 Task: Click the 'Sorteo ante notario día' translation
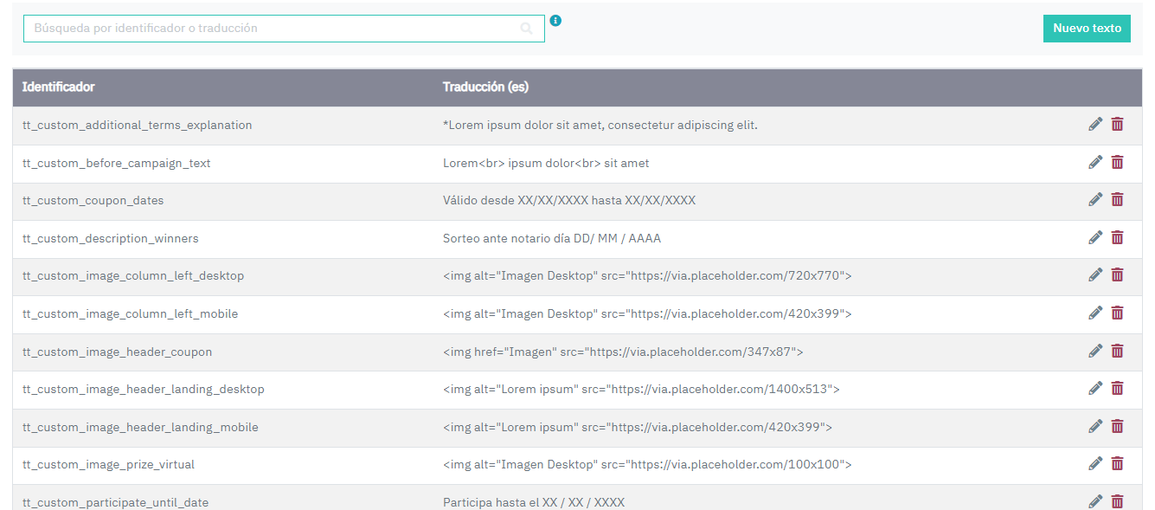552,239
